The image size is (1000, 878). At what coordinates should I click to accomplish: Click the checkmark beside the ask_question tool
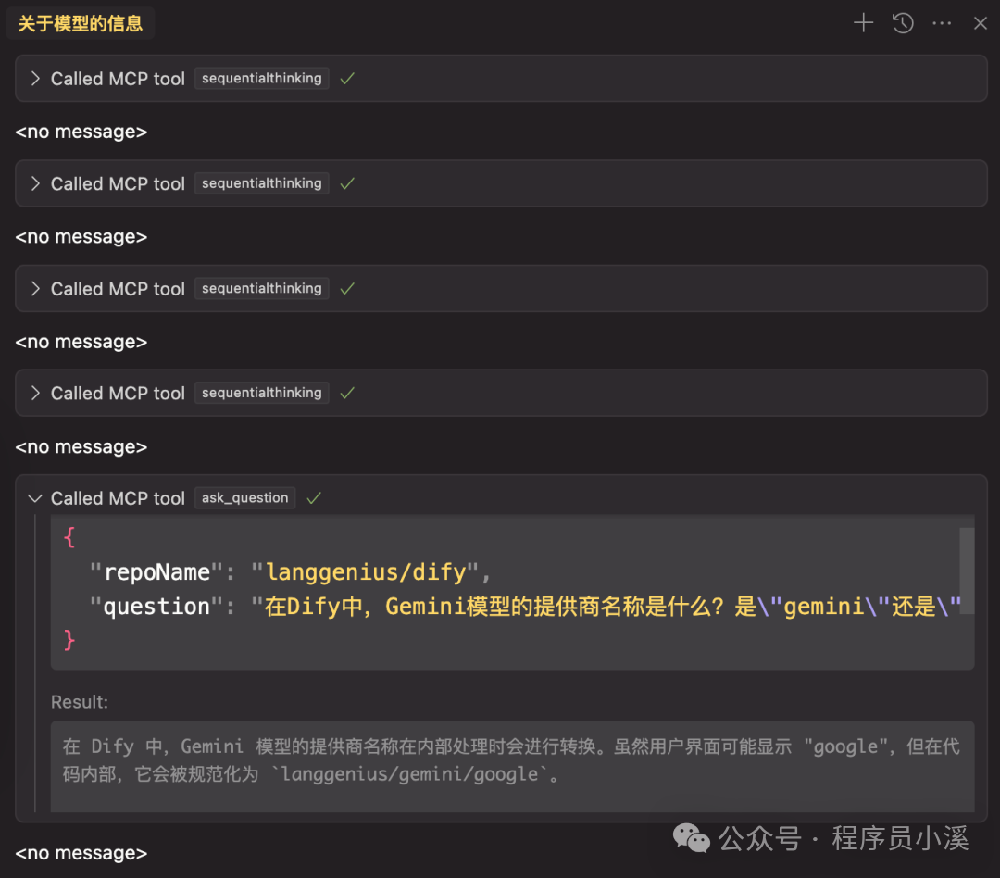pyautogui.click(x=313, y=497)
